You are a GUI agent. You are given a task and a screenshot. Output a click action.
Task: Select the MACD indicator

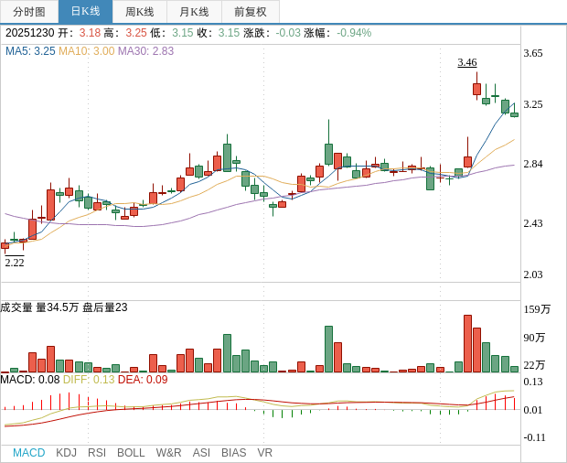pyautogui.click(x=29, y=453)
